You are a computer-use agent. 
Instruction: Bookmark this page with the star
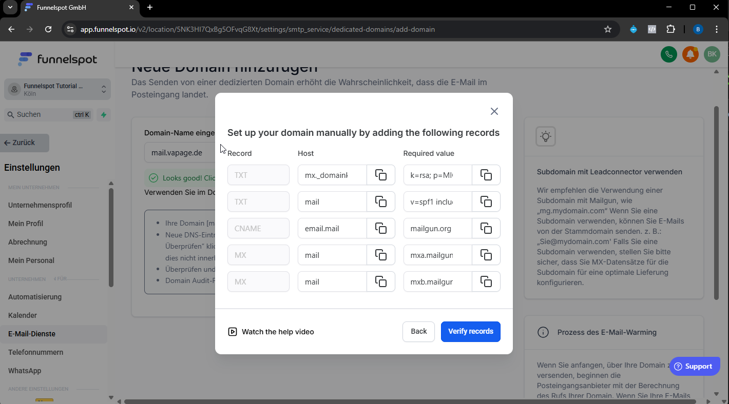coord(608,29)
